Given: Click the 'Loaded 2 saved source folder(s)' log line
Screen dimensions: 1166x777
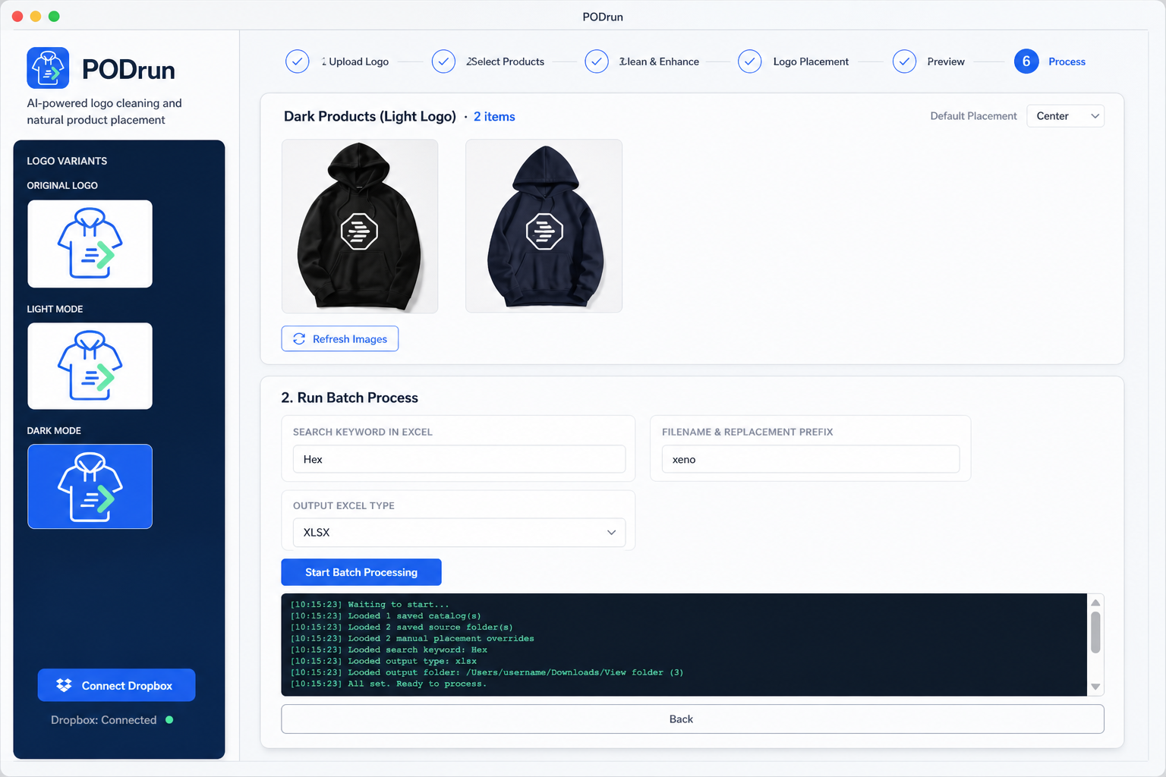Looking at the screenshot, I should 402,628.
